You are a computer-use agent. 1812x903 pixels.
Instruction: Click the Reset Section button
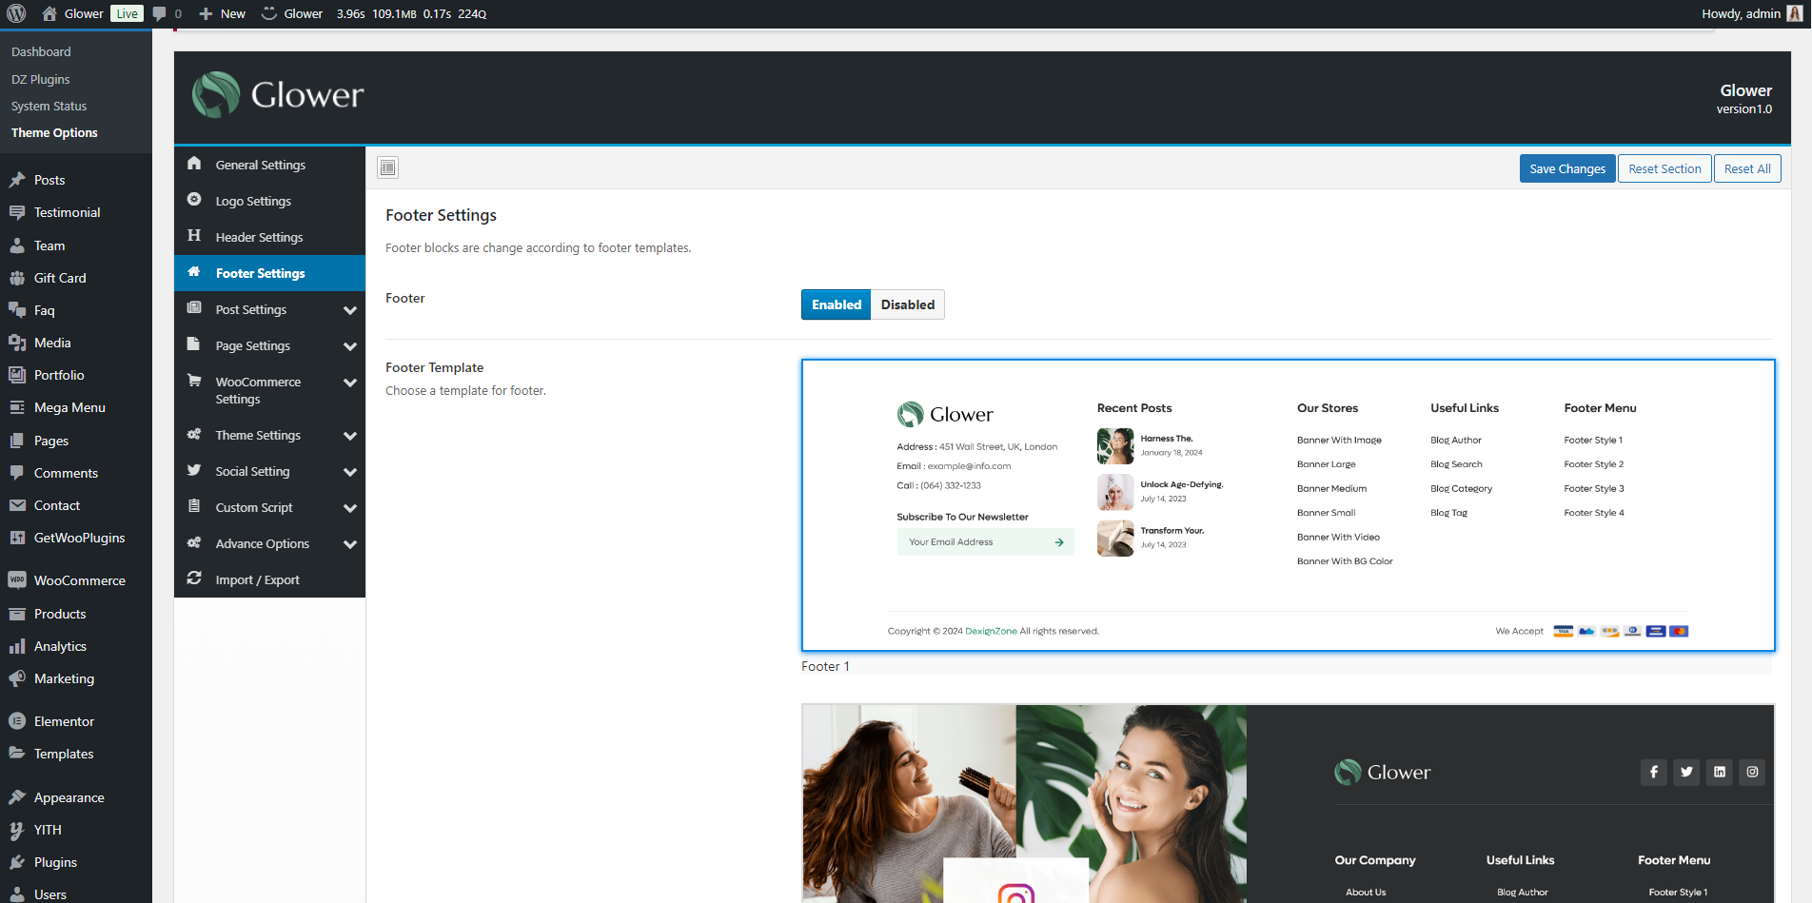pyautogui.click(x=1664, y=168)
